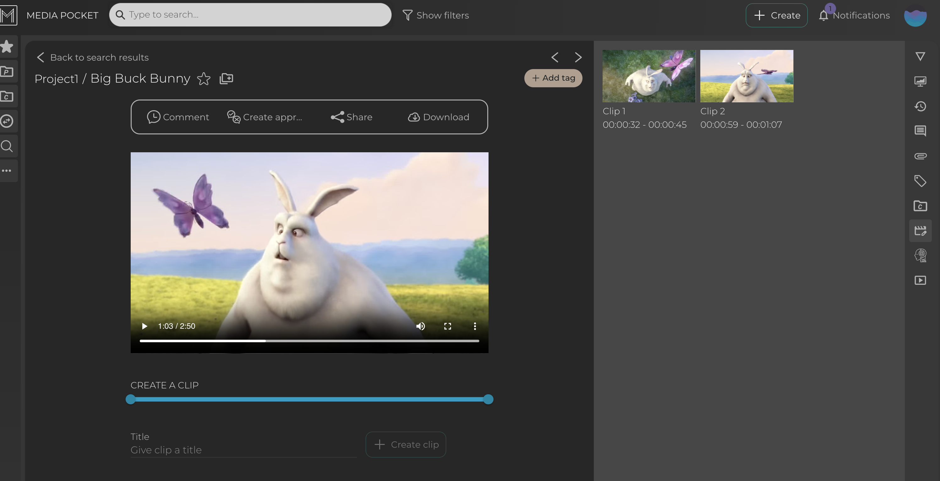This screenshot has height=481, width=940.
Task: Select the Collections folder icon in left sidebar
Action: pos(7,96)
